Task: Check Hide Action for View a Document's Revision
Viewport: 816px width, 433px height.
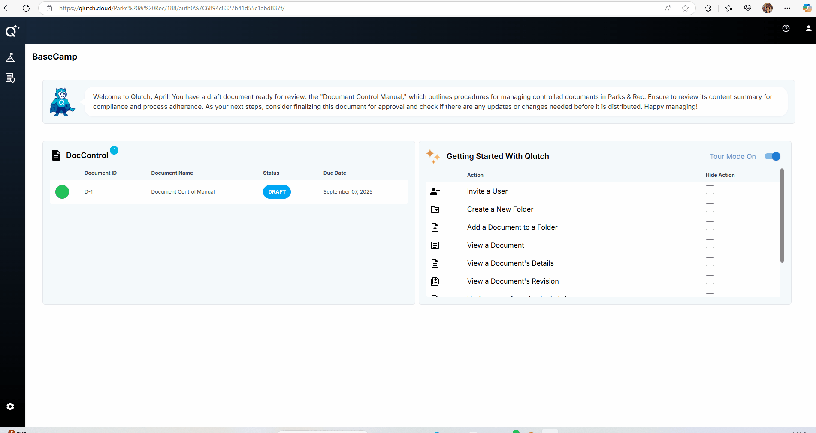Action: click(710, 280)
